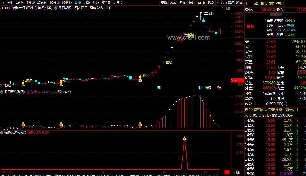This screenshot has width=306, height=176.
Task: Click the 现价 15.65 price field
Action: [x=266, y=68]
